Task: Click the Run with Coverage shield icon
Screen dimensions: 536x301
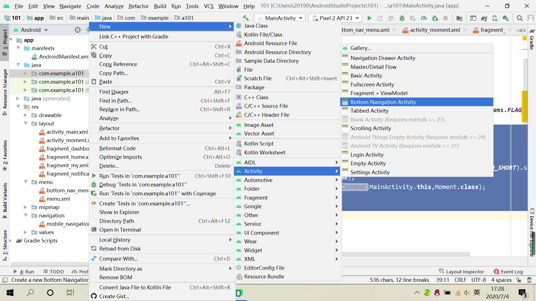Action: click(413, 18)
